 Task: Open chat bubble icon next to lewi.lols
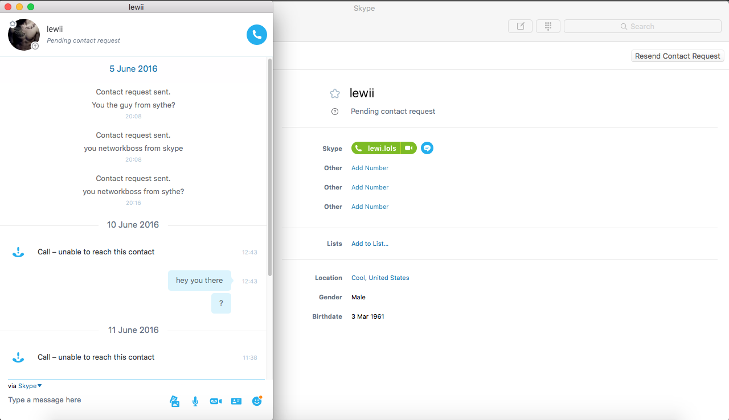427,148
